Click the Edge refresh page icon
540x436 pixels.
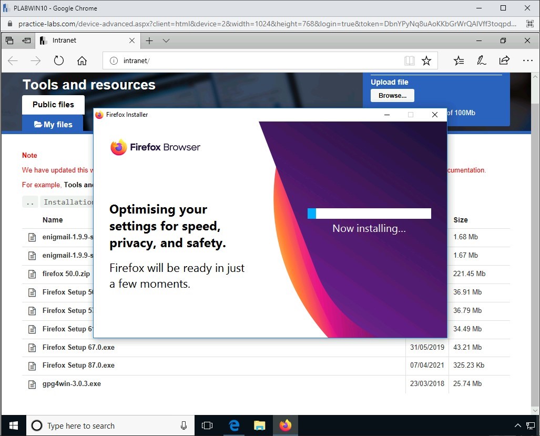click(59, 60)
